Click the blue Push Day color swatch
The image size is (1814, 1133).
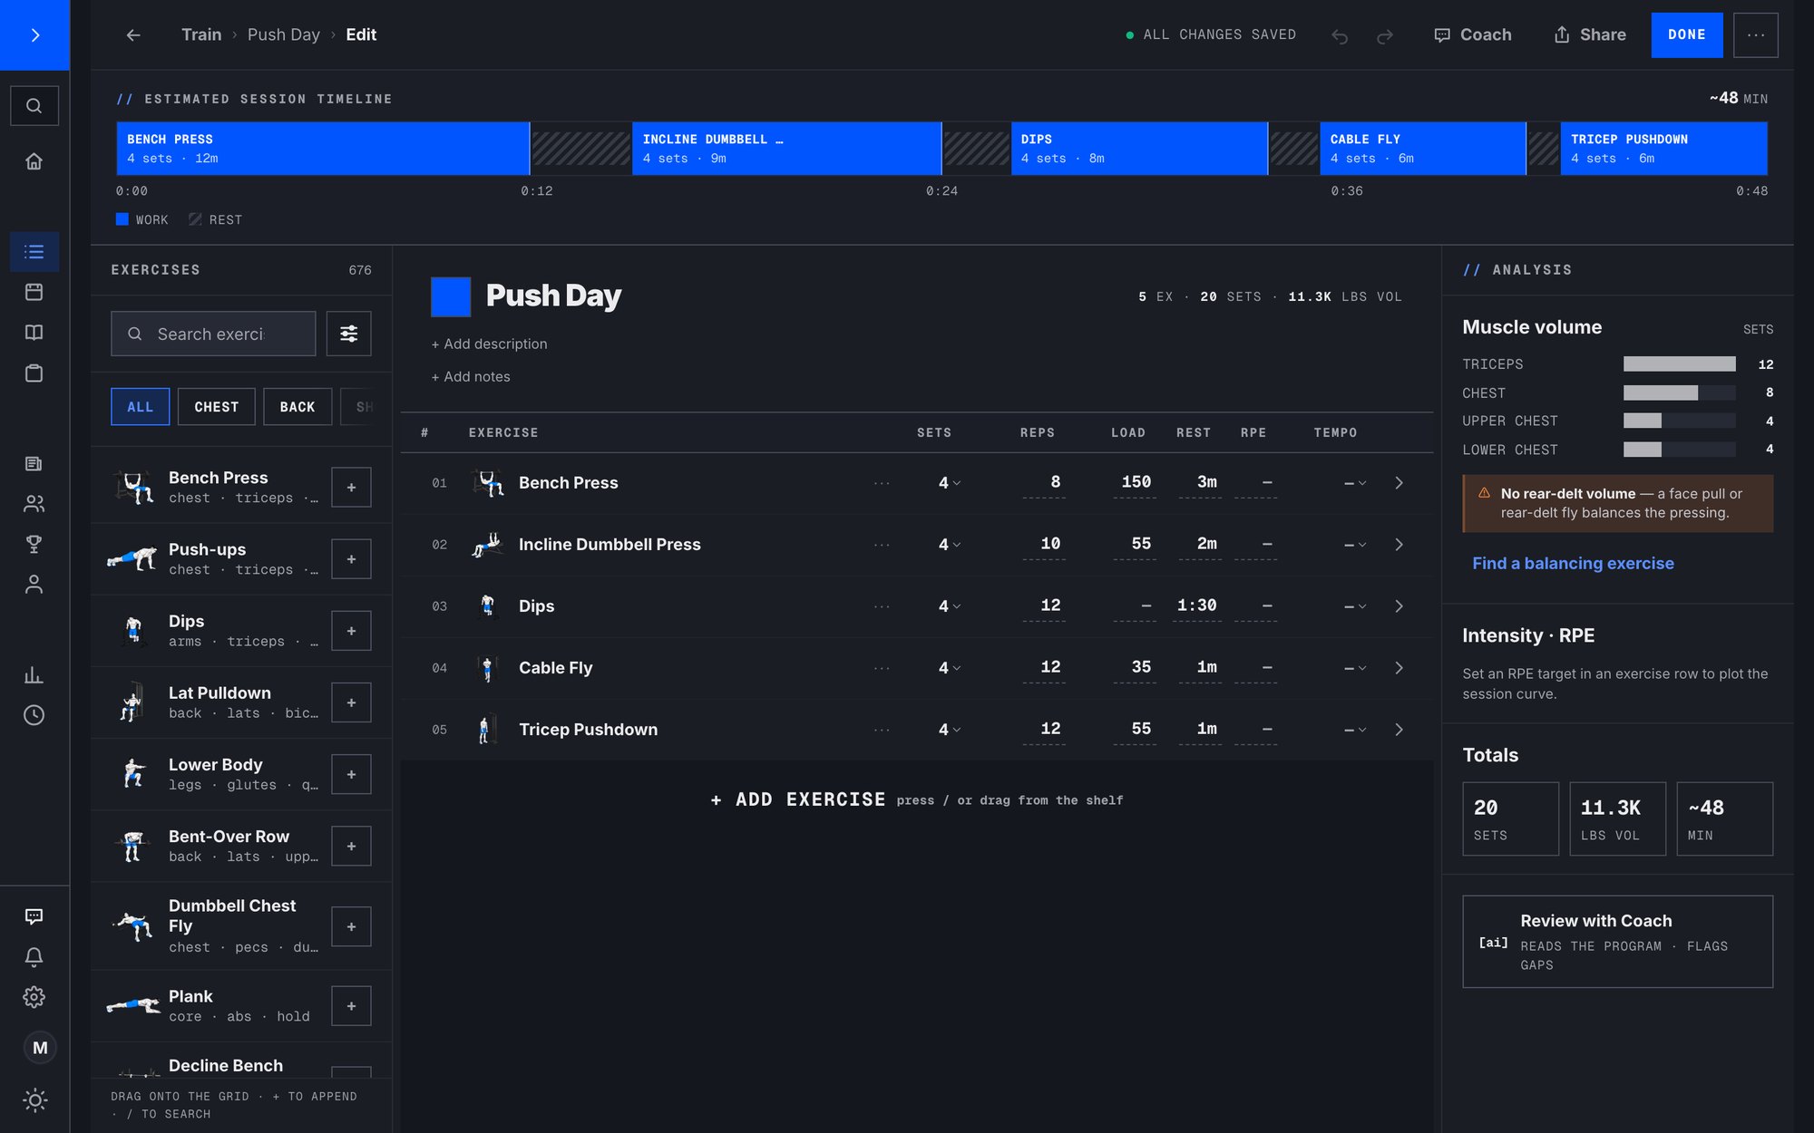(x=451, y=296)
